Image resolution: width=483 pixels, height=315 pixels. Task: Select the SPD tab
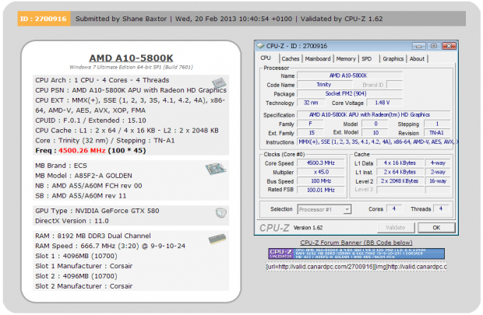(x=367, y=59)
